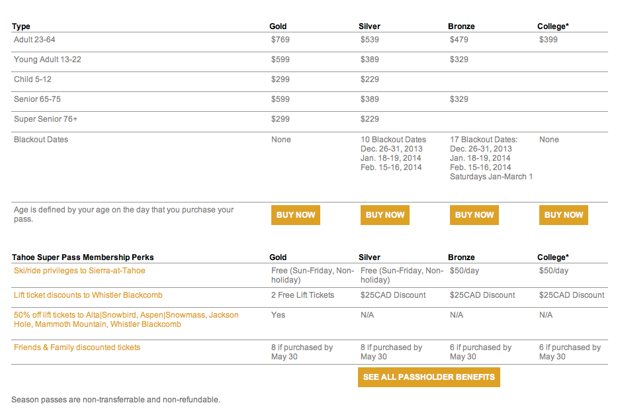Select the Adult 23-64 College price $399
This screenshot has width=620, height=411.
coord(549,40)
